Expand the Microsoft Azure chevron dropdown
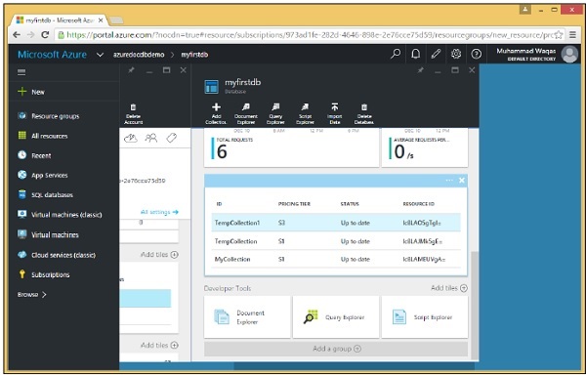586x375 pixels. click(100, 55)
